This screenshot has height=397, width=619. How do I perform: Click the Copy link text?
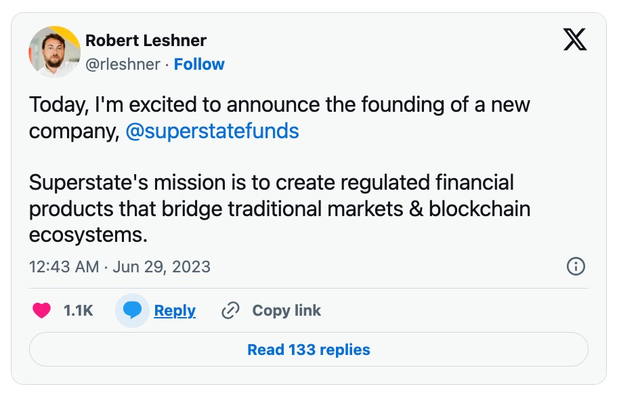[286, 311]
